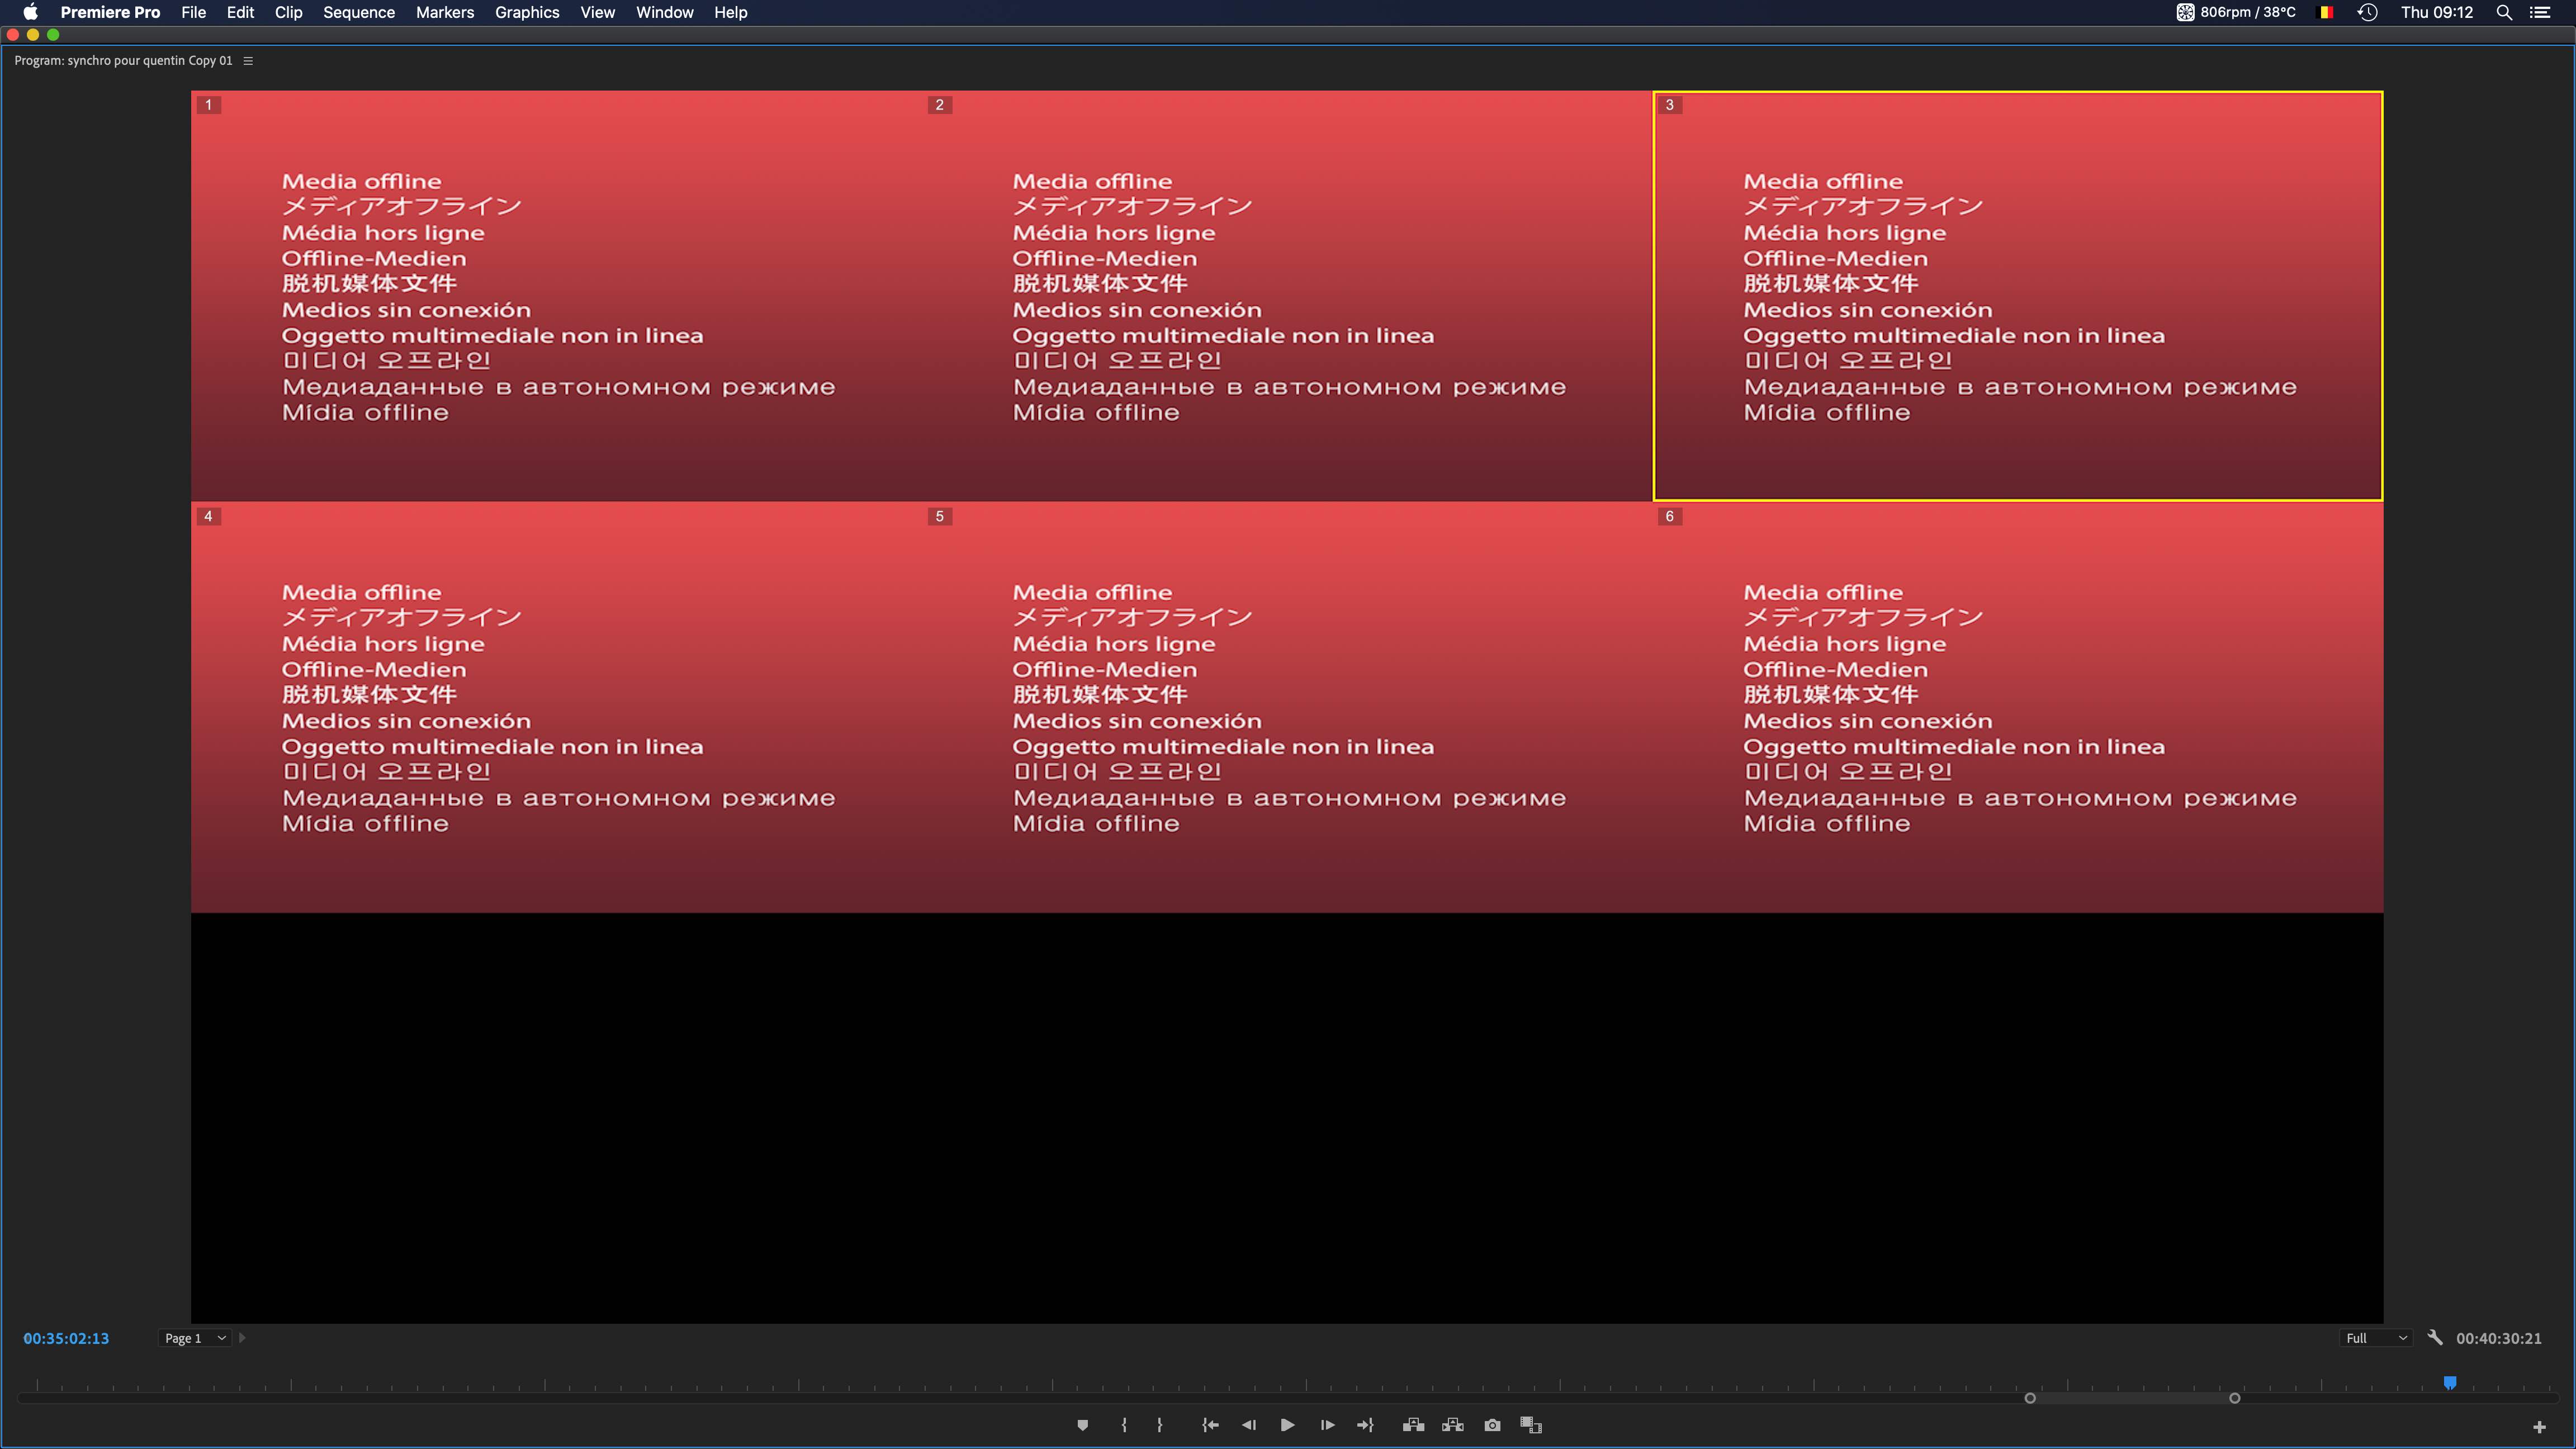Open the Program panel hamburger menu
This screenshot has width=2576, height=1449.
point(248,61)
